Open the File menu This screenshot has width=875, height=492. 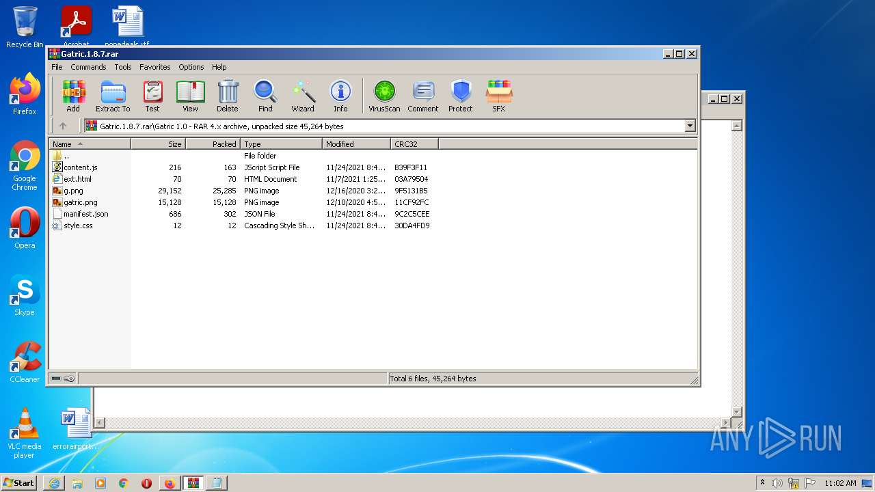point(57,67)
